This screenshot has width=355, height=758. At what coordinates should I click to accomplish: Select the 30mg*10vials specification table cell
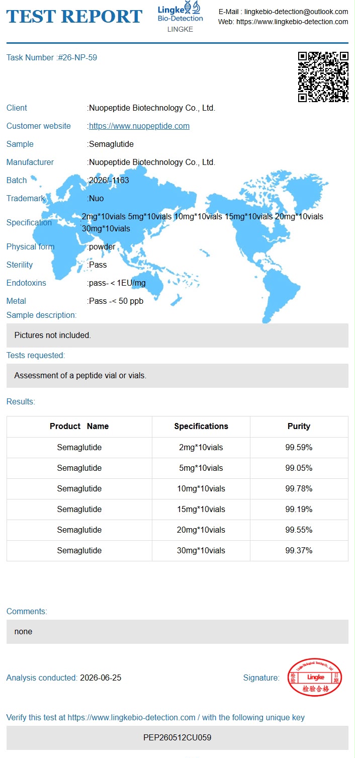pos(201,551)
